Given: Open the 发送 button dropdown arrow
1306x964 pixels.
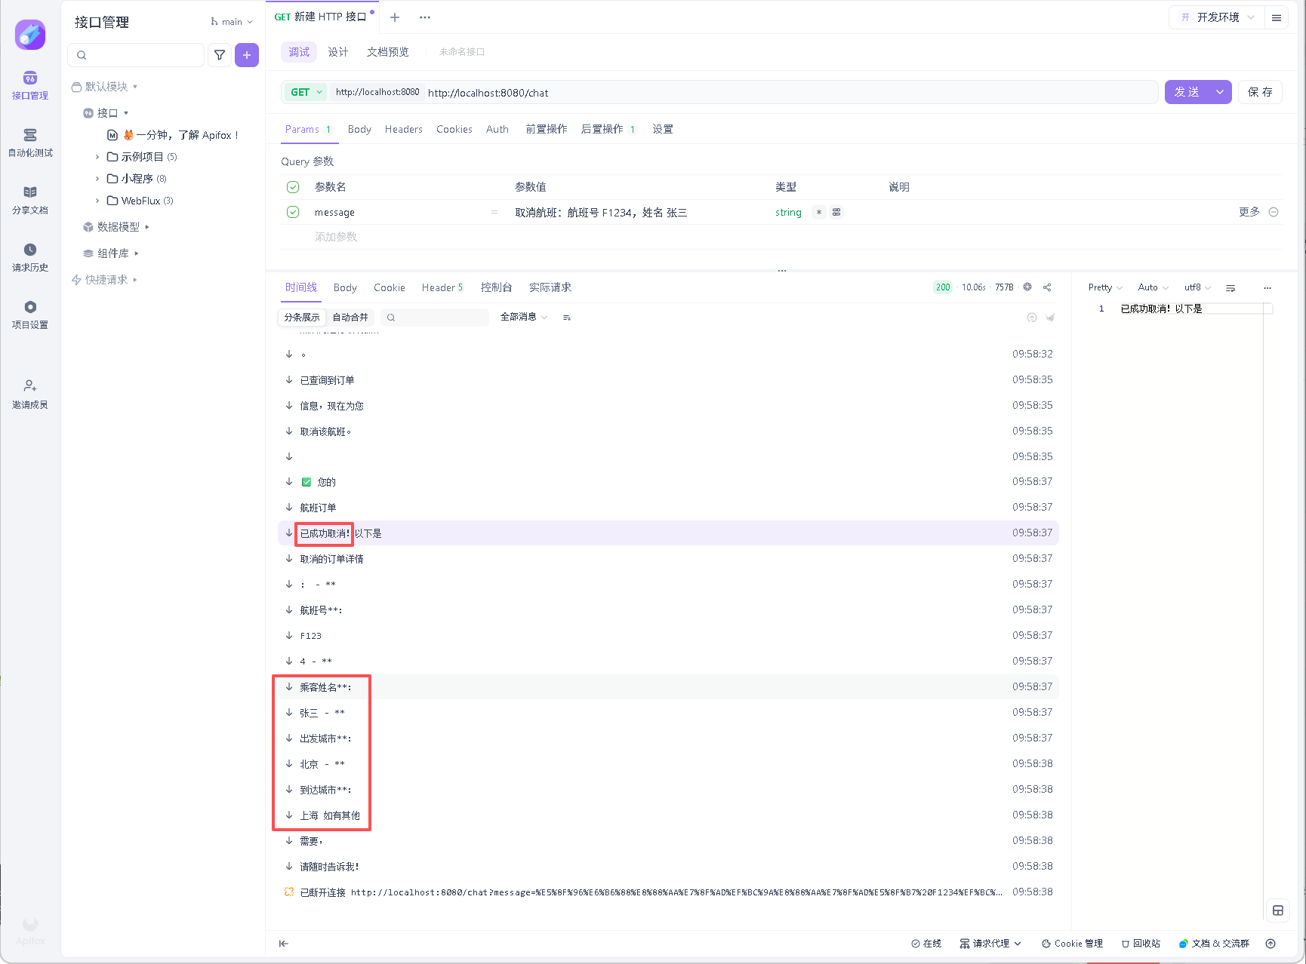Looking at the screenshot, I should coord(1220,92).
